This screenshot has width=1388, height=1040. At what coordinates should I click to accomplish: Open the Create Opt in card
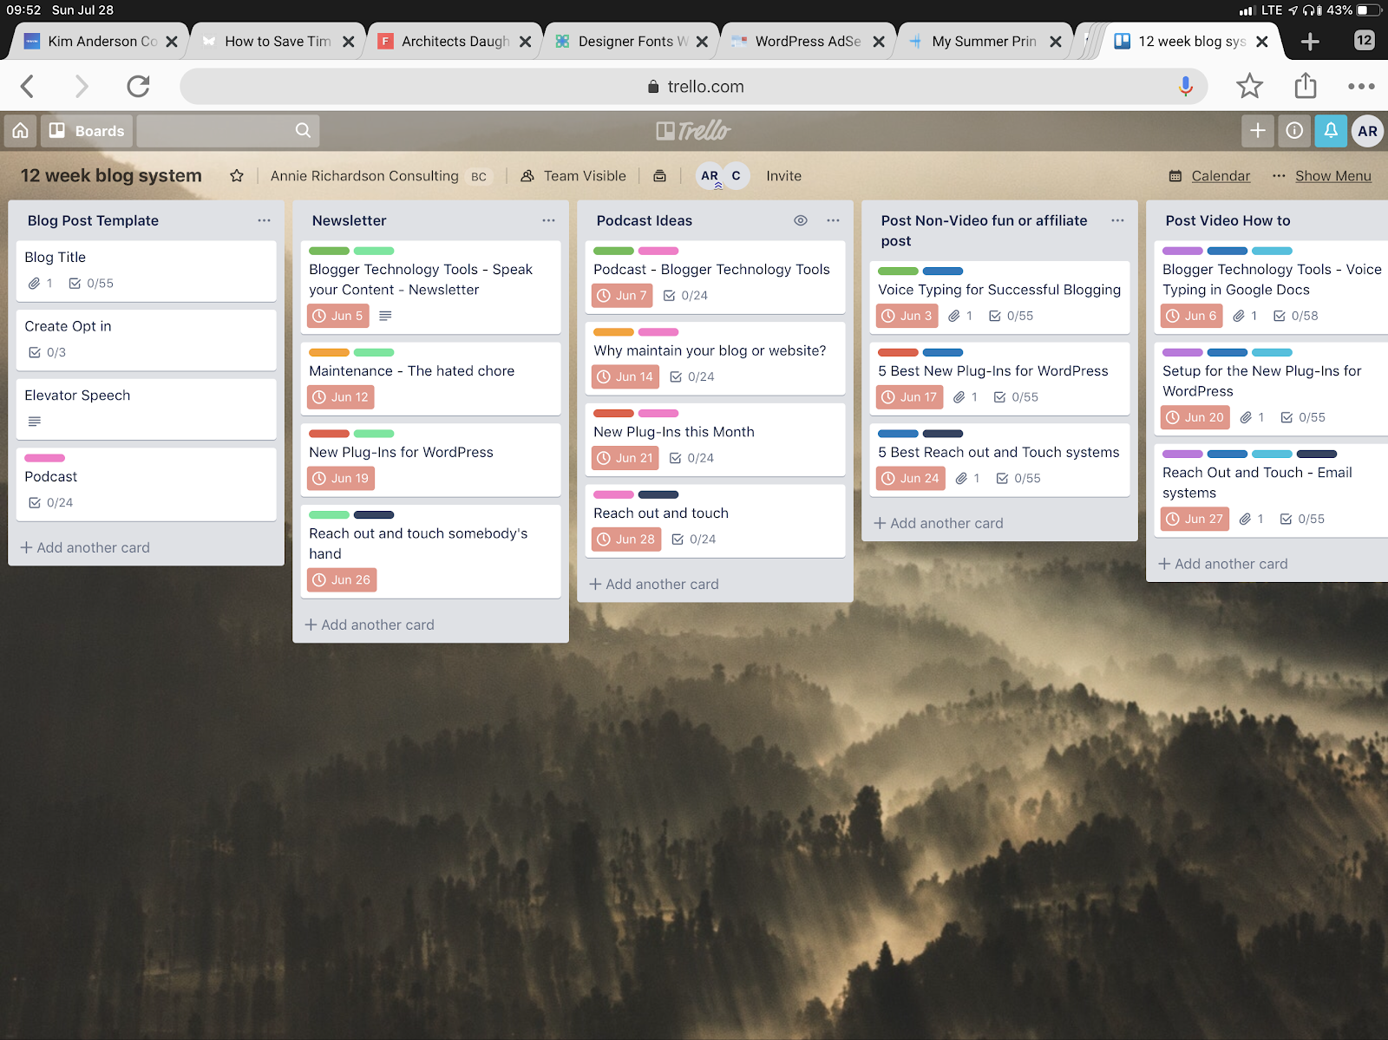tap(146, 340)
